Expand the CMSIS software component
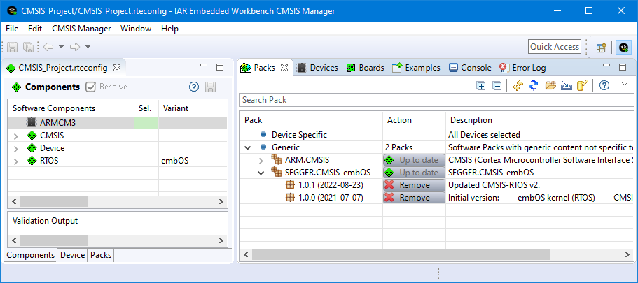This screenshot has height=283, width=638. coord(16,136)
